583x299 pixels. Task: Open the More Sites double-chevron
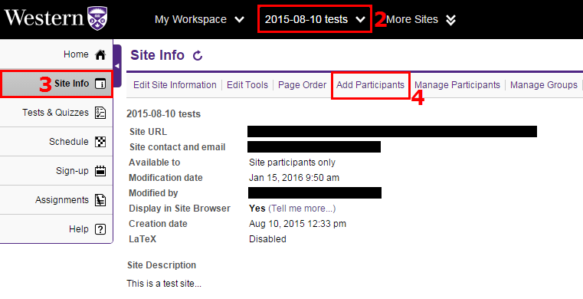pyautogui.click(x=450, y=20)
